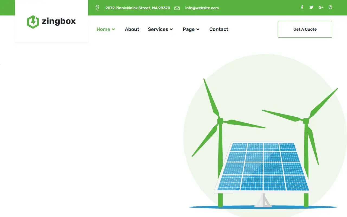This screenshot has height=217, width=347.
Task: Click the location pin icon
Action: click(97, 8)
